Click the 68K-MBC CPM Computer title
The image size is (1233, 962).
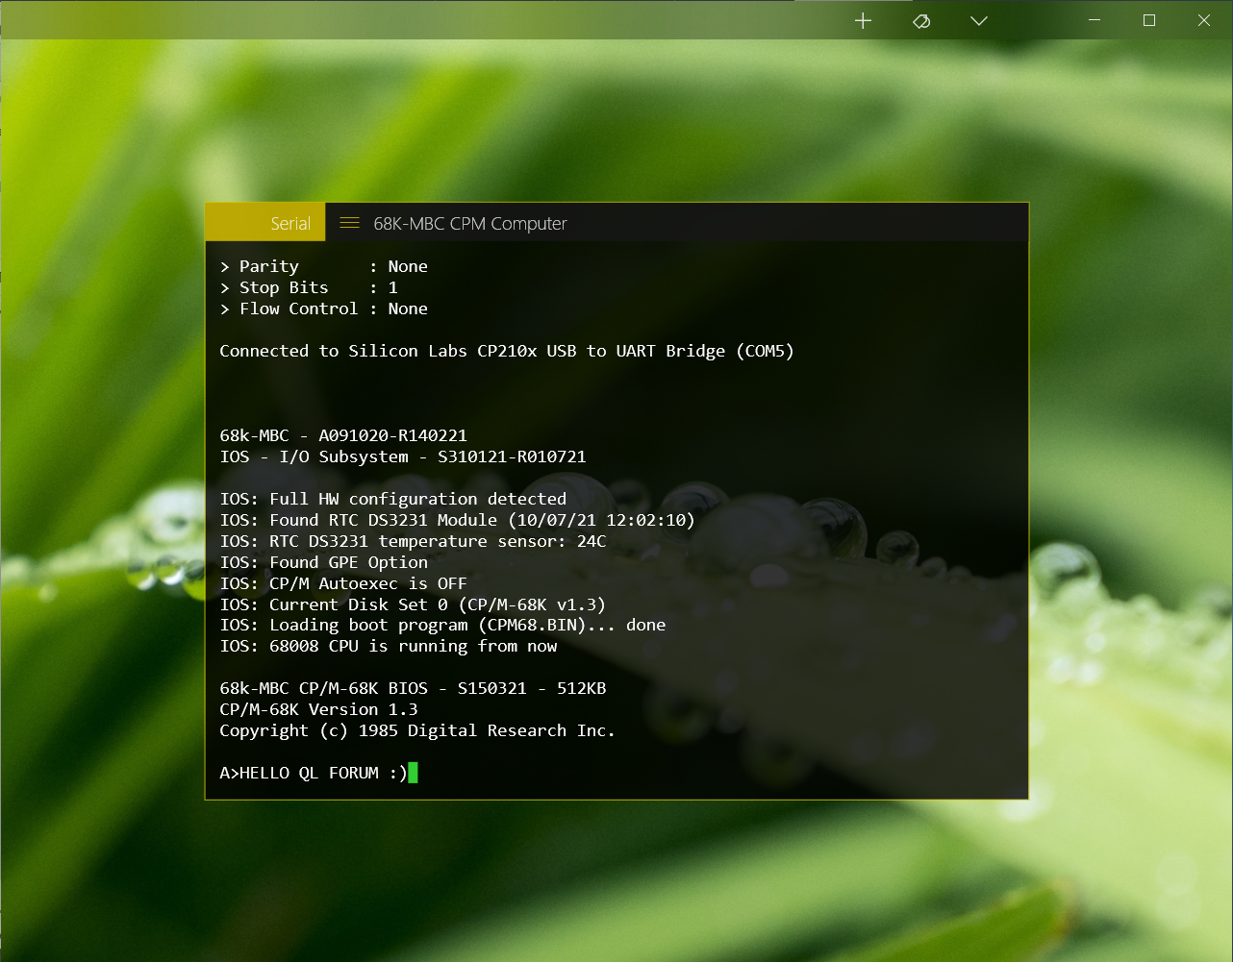470,223
